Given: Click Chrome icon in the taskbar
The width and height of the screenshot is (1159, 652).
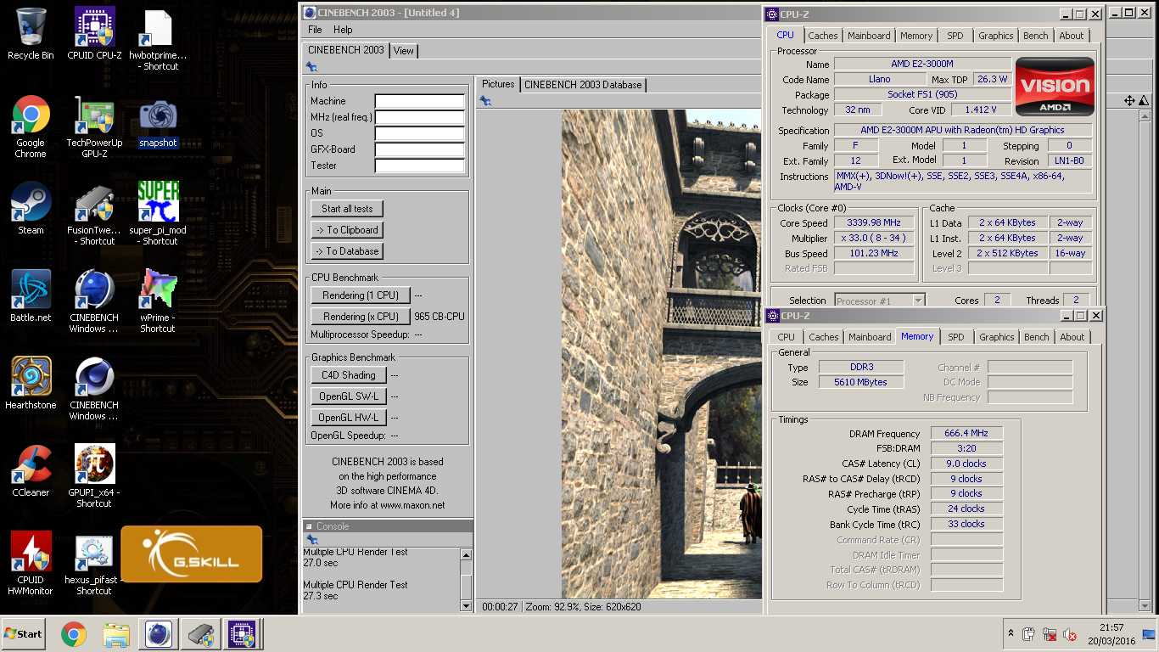Looking at the screenshot, I should [x=74, y=634].
